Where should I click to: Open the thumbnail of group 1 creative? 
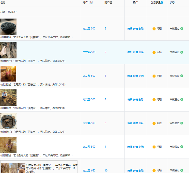(x=8, y=145)
